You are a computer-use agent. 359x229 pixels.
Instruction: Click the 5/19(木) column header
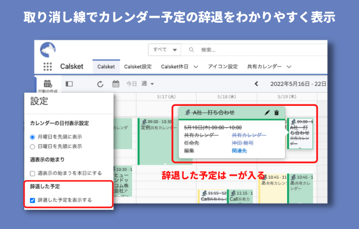point(287,97)
